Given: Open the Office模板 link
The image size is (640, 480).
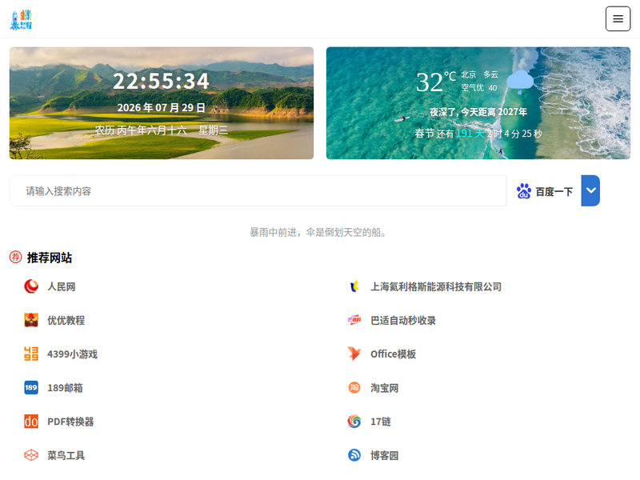Looking at the screenshot, I should tap(393, 354).
